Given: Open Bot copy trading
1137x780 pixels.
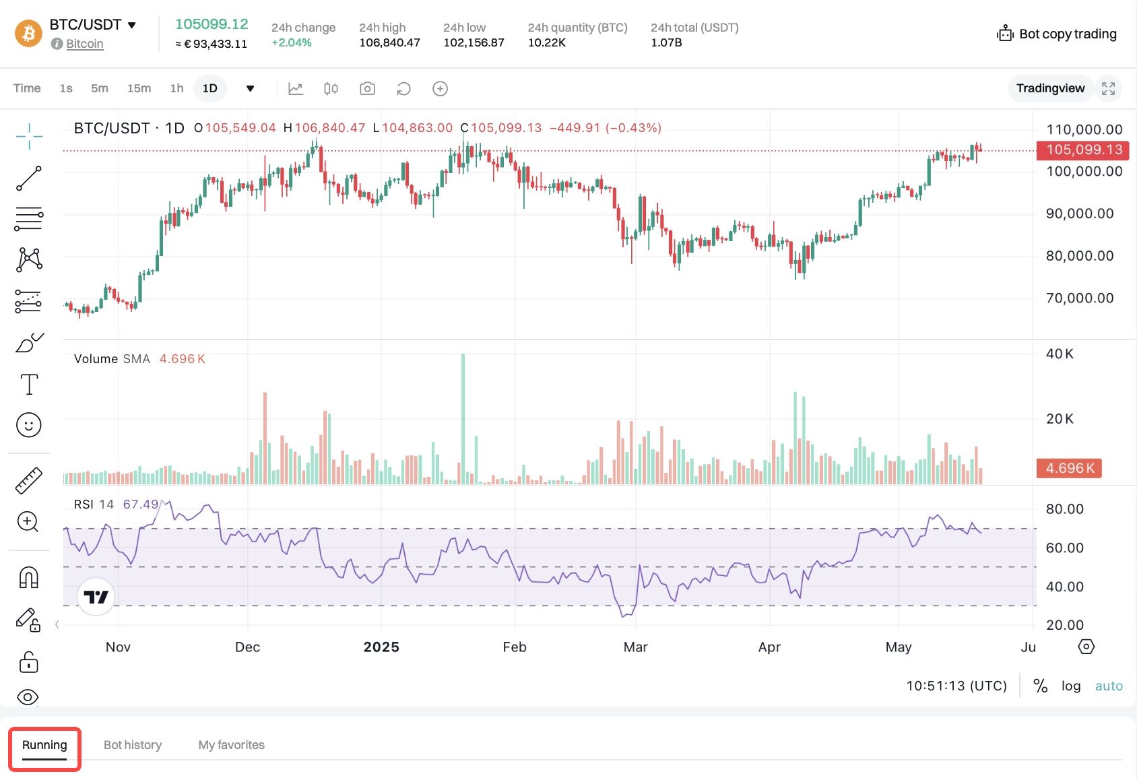Looking at the screenshot, I should click(x=1057, y=34).
